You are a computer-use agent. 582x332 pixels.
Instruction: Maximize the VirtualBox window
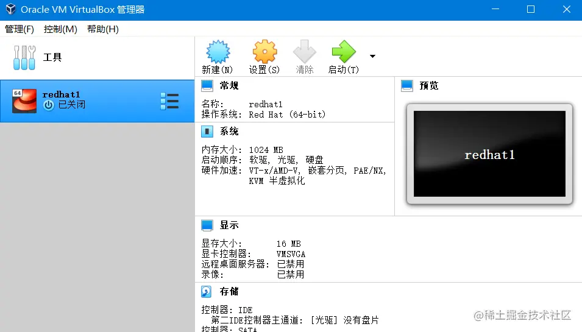point(531,9)
